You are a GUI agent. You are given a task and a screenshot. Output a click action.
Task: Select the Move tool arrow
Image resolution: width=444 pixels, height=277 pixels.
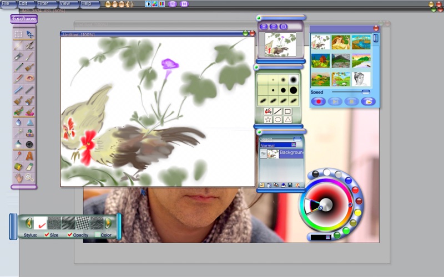click(29, 34)
